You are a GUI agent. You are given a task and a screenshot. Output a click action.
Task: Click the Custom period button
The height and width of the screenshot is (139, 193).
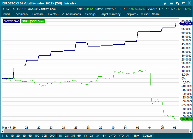(x=148, y=136)
